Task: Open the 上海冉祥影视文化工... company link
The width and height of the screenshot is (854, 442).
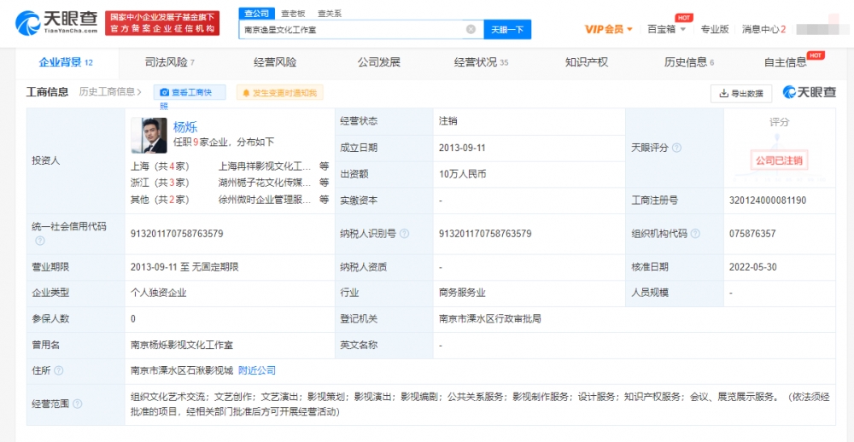Action: click(x=265, y=166)
